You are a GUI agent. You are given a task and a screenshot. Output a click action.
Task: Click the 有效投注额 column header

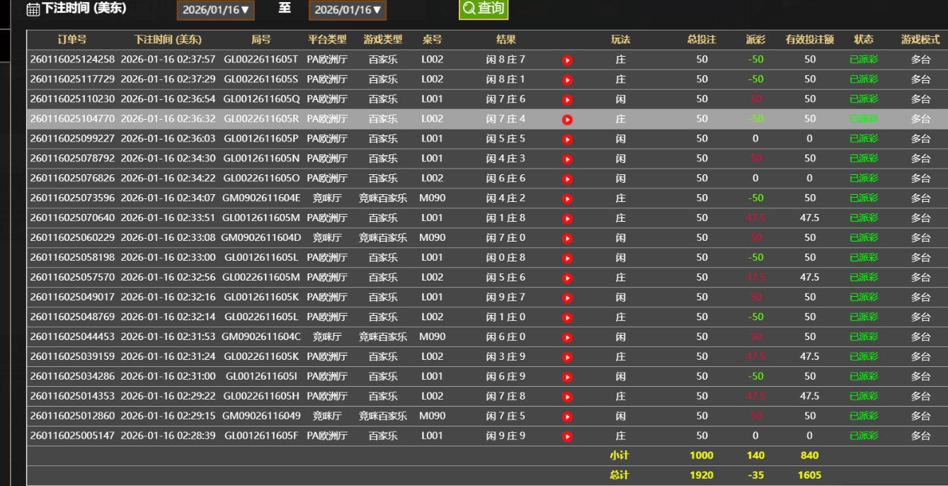(x=809, y=40)
